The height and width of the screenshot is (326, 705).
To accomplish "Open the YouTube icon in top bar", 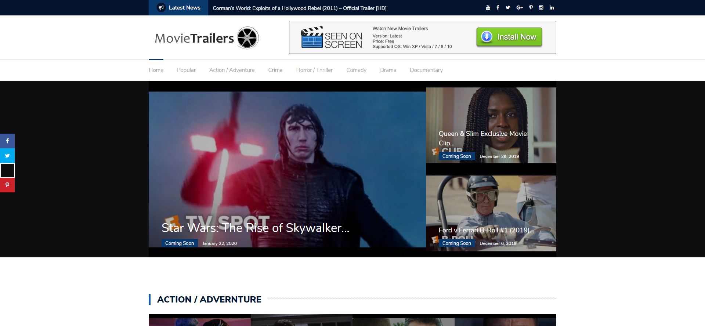I will point(488,8).
